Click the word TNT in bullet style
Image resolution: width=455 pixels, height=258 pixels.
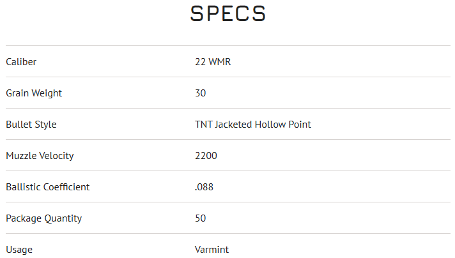203,125
